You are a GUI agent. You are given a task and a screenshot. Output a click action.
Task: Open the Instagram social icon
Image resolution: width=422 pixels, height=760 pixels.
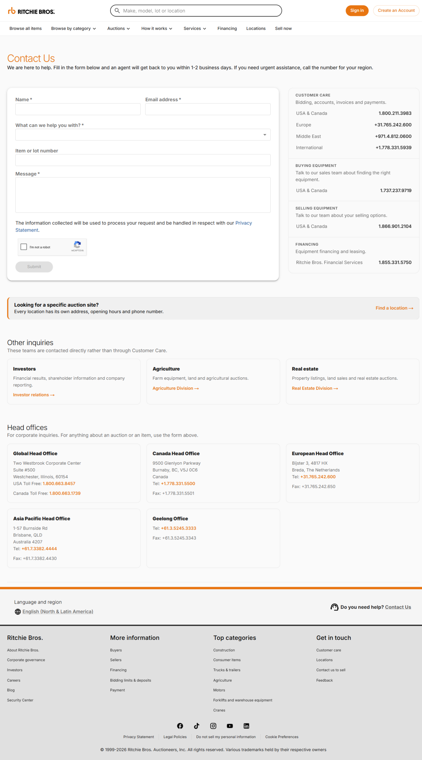[x=213, y=726]
